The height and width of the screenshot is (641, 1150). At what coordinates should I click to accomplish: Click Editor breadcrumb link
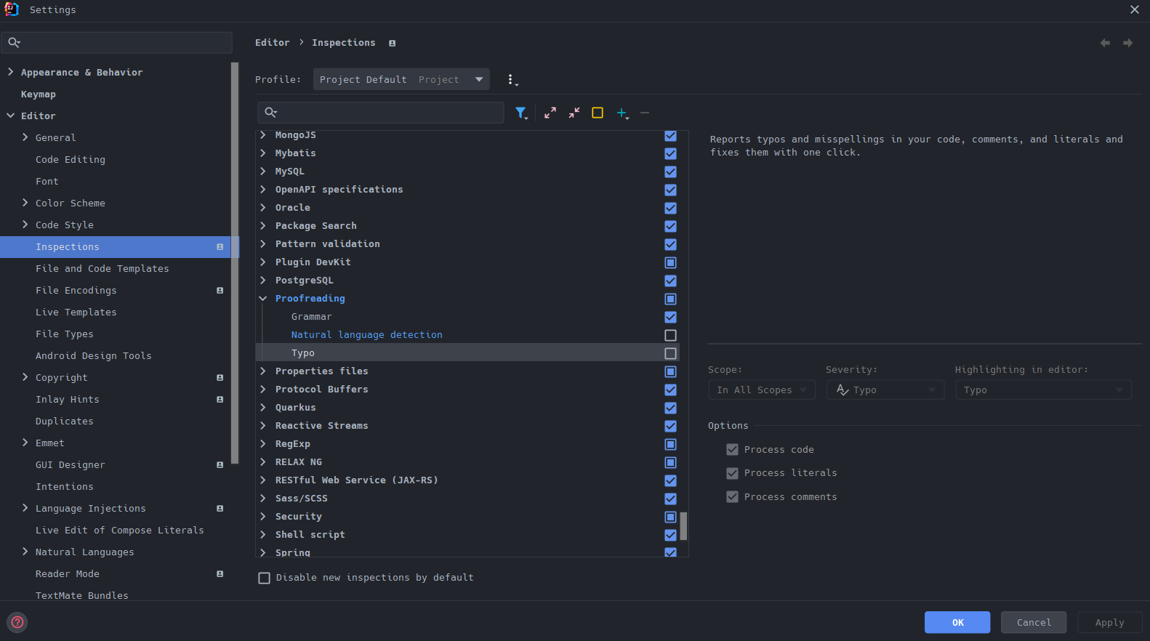point(273,43)
